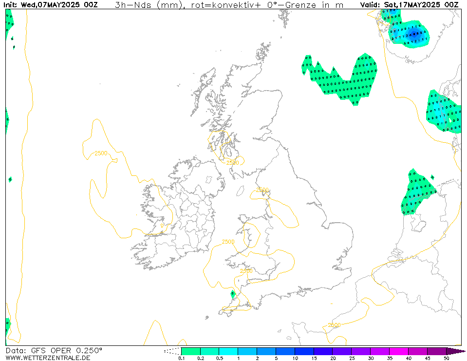Select the 40–45 mm legend swatch
The height and width of the screenshot is (361, 467).
coord(418,351)
